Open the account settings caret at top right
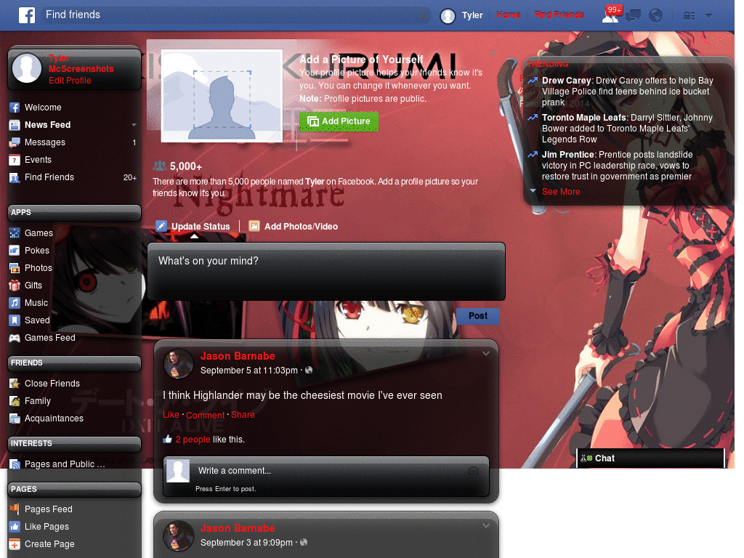The image size is (744, 558). coord(708,15)
